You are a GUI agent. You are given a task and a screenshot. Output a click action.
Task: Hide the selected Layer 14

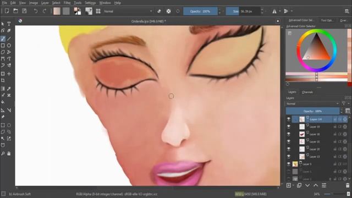(x=288, y=119)
